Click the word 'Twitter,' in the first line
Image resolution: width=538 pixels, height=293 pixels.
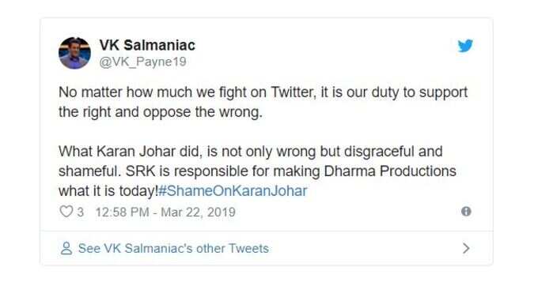pos(294,92)
